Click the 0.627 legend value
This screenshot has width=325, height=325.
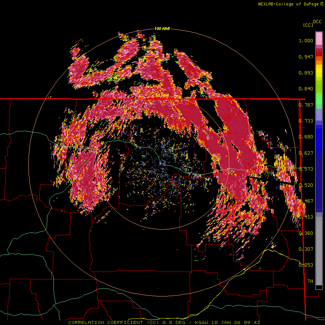306,153
